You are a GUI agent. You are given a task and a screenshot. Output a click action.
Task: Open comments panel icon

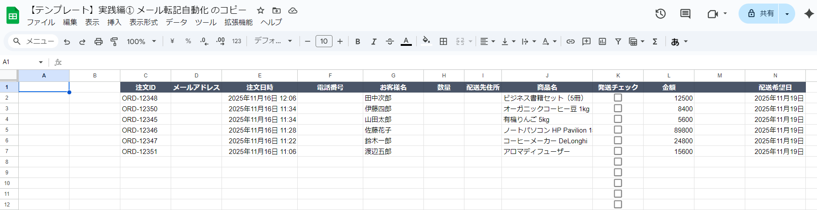(x=686, y=14)
